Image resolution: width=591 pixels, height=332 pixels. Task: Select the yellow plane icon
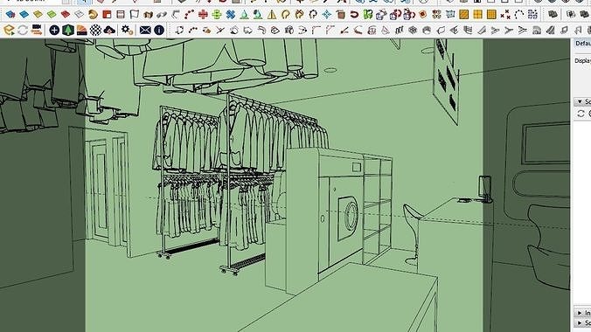(38, 15)
